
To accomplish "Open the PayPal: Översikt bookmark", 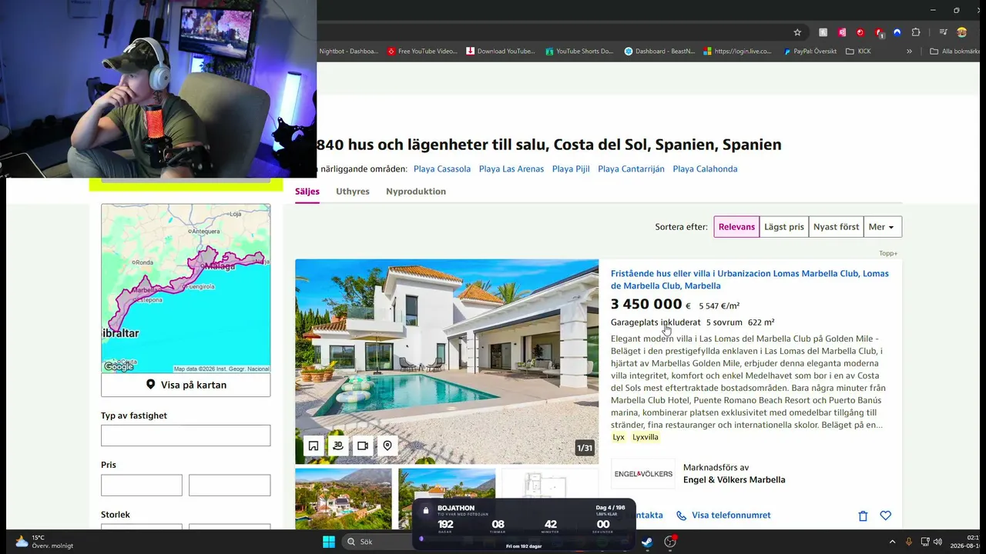I will tap(810, 52).
